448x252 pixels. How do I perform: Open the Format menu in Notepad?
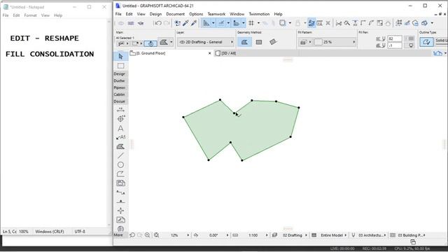pos(30,15)
